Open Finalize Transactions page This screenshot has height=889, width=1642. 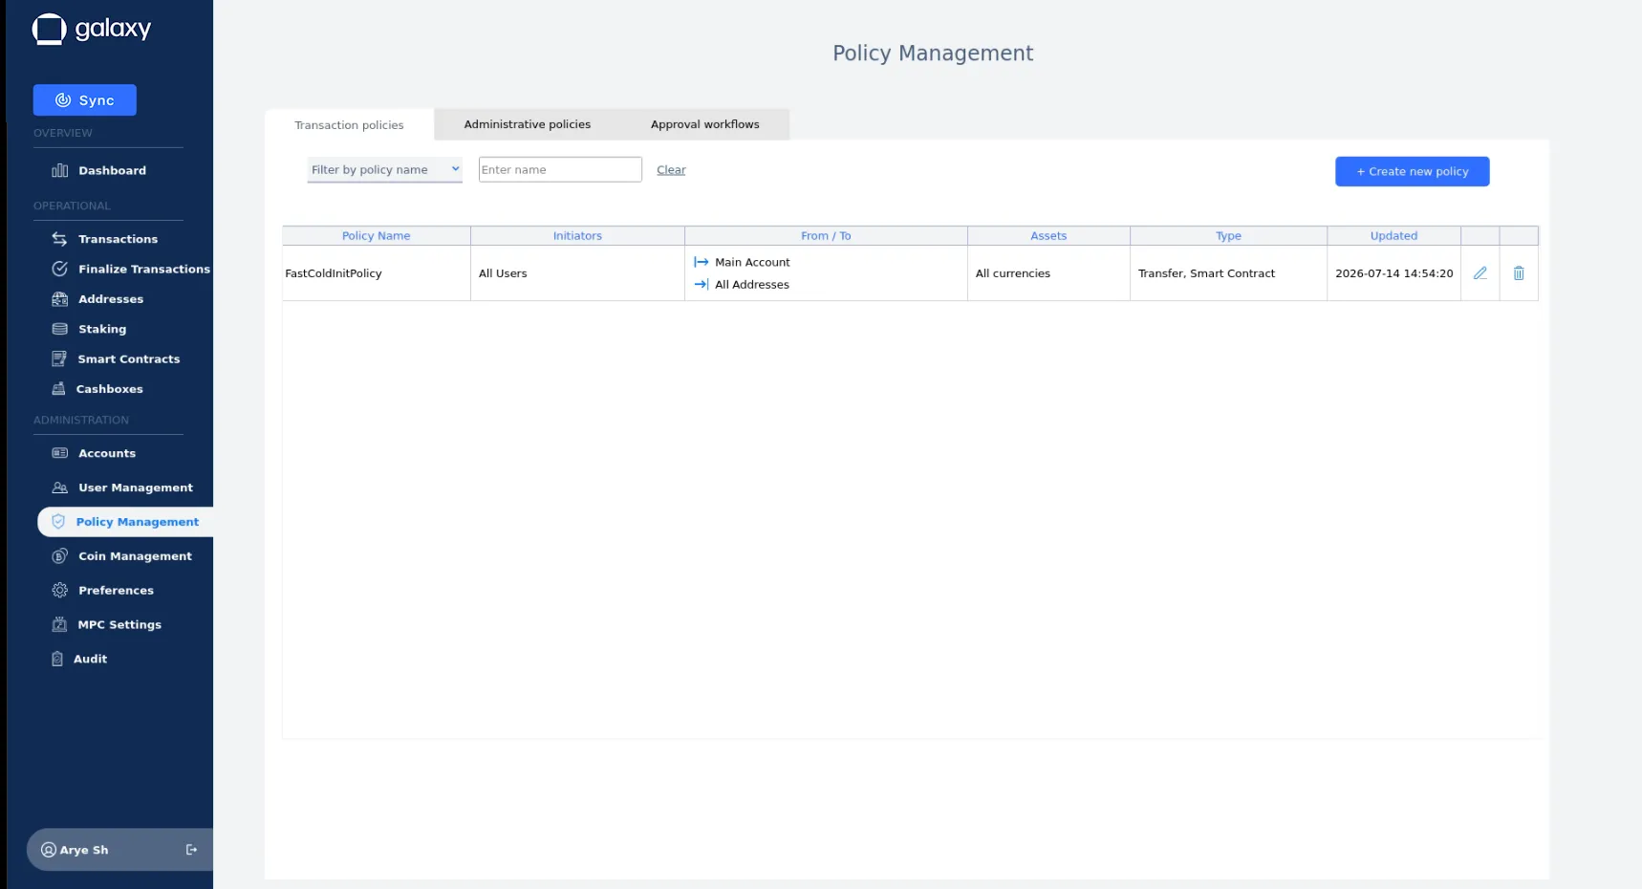(x=143, y=269)
